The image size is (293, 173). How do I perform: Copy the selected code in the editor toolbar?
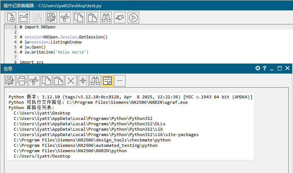79,17
